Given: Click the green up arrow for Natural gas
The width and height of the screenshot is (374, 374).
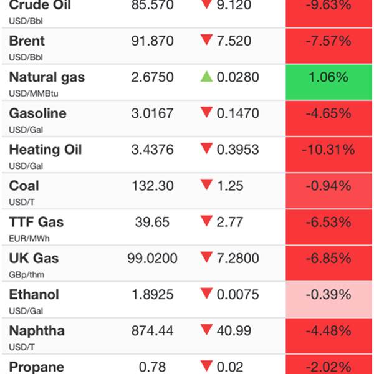Looking at the screenshot, I should (x=206, y=76).
